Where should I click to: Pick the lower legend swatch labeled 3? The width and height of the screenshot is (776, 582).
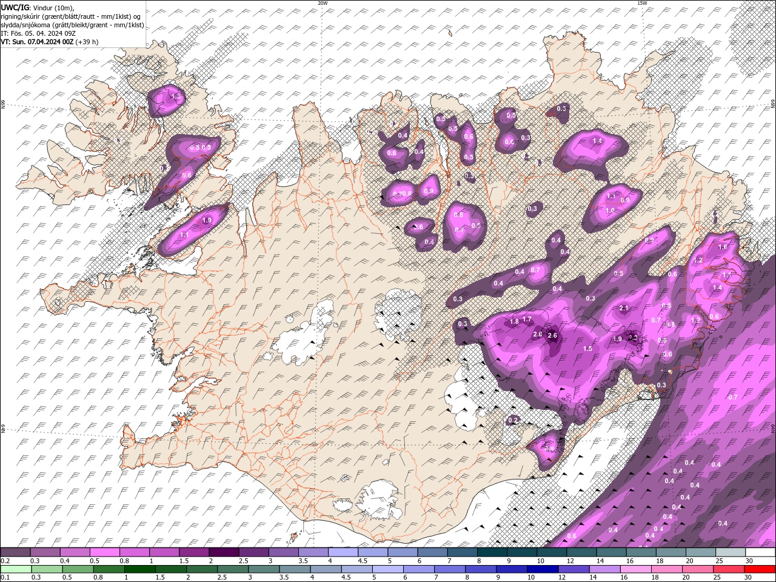(264, 570)
